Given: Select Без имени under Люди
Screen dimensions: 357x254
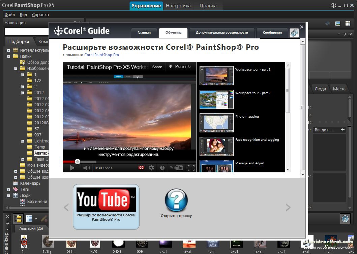Looking at the screenshot, I should coord(37,202).
